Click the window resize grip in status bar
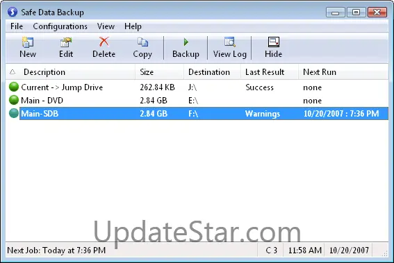394x263 pixels. (x=384, y=253)
